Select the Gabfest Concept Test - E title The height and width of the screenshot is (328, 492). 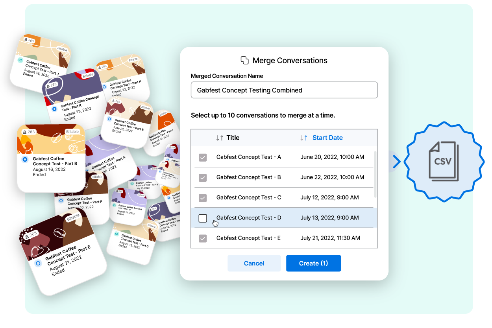248,238
